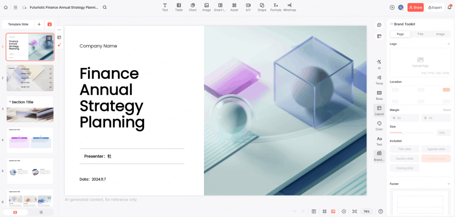The image size is (455, 217).
Task: Switch to outline list view toggle
Action: 41,212
